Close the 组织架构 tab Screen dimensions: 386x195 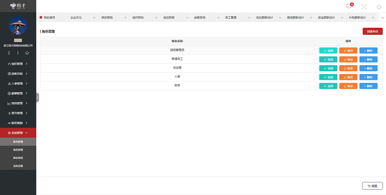(156, 18)
